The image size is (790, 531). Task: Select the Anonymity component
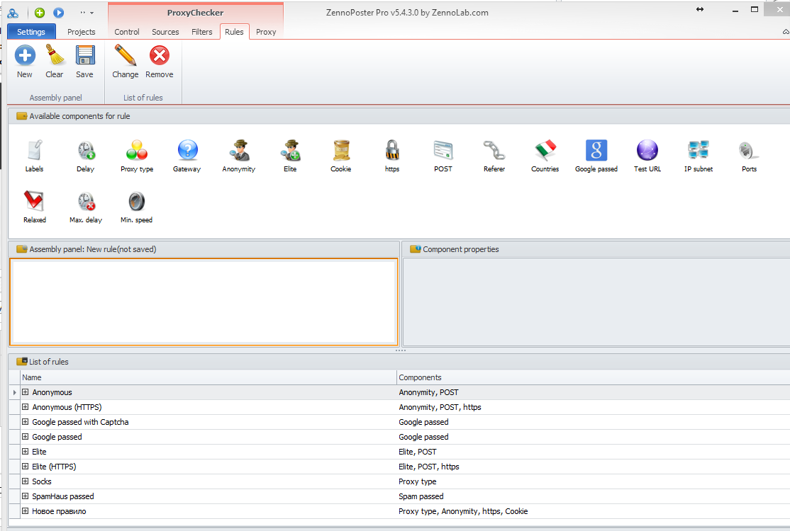coord(239,156)
